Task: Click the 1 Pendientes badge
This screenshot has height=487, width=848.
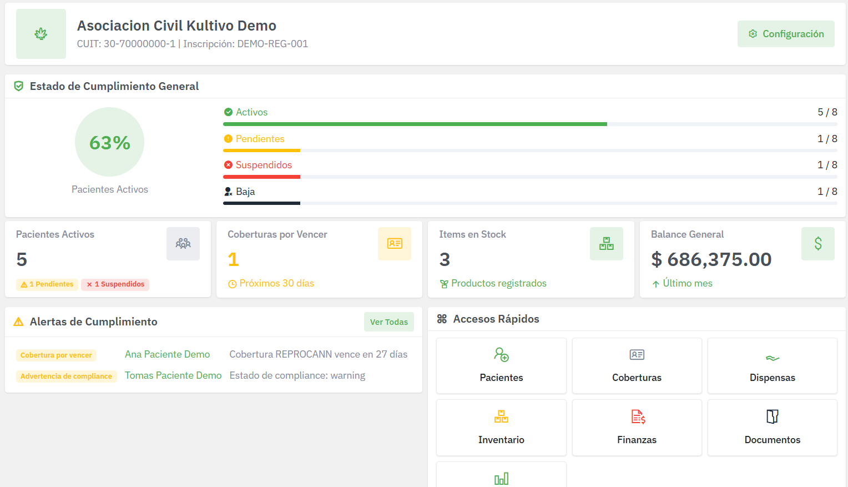Action: tap(47, 284)
